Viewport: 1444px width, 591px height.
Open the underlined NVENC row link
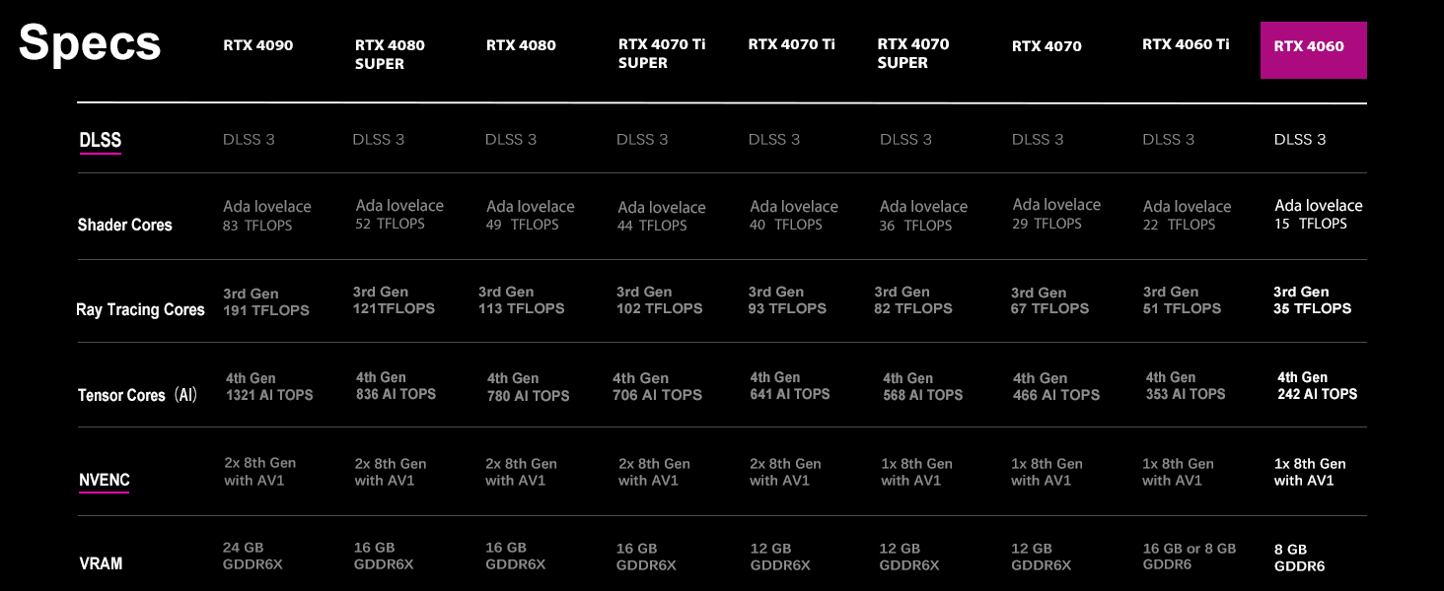point(105,481)
